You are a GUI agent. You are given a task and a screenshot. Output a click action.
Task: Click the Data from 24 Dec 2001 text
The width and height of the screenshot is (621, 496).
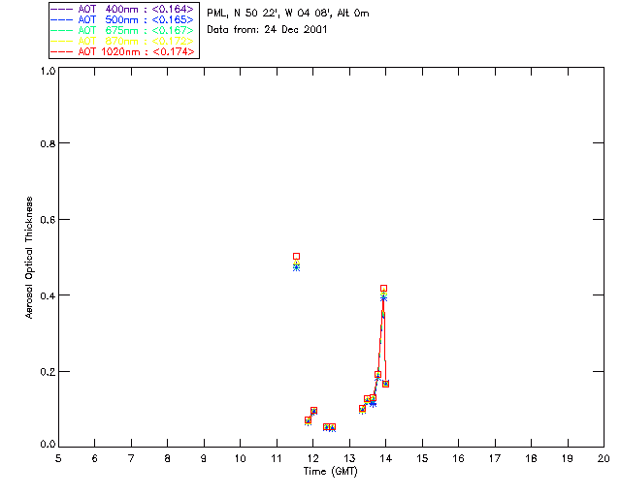[267, 30]
